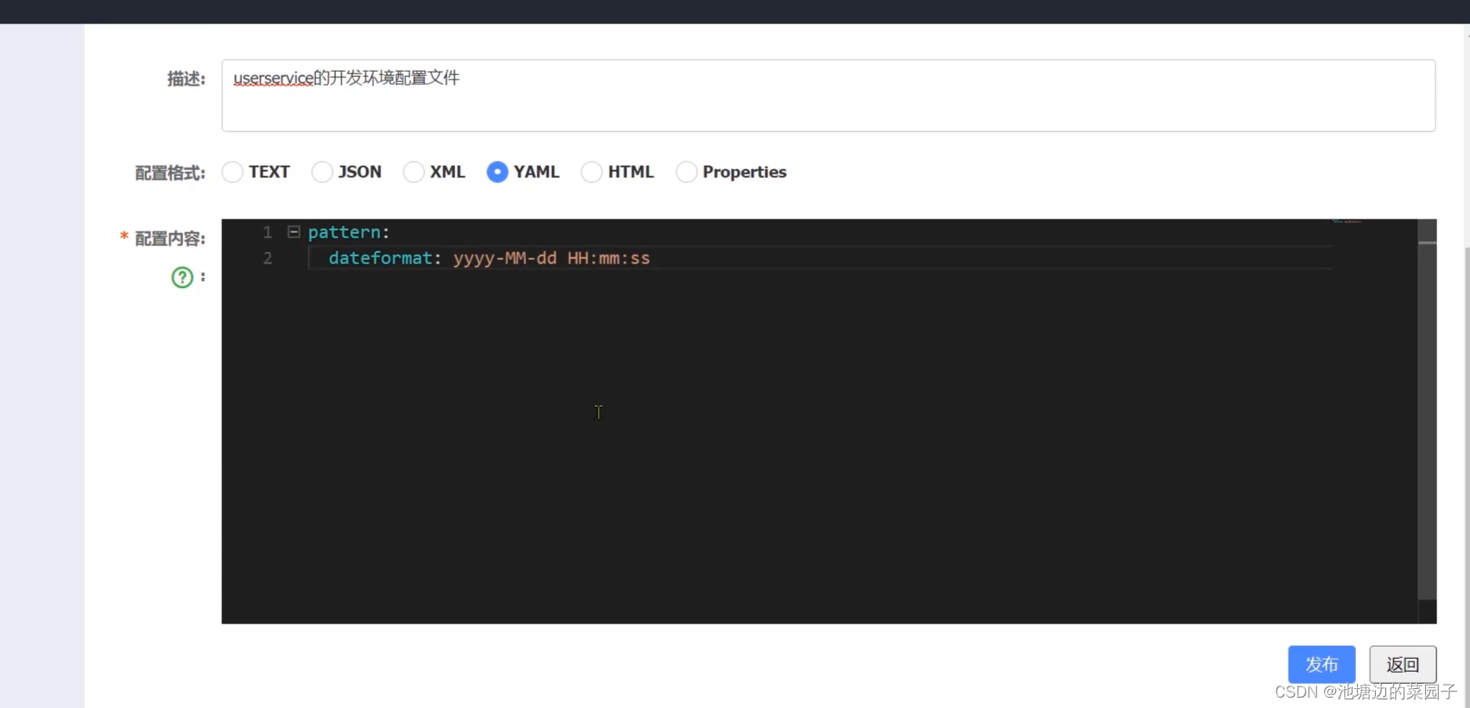Publish the configuration with 发布 button
Viewport: 1470px width, 708px height.
pos(1321,664)
